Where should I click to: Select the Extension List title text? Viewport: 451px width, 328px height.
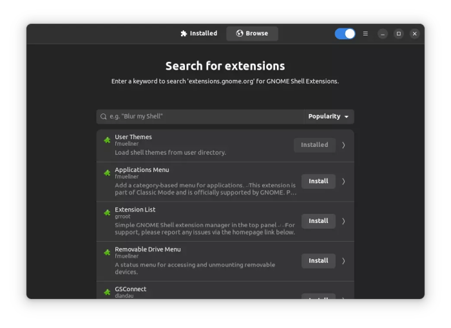pyautogui.click(x=135, y=209)
